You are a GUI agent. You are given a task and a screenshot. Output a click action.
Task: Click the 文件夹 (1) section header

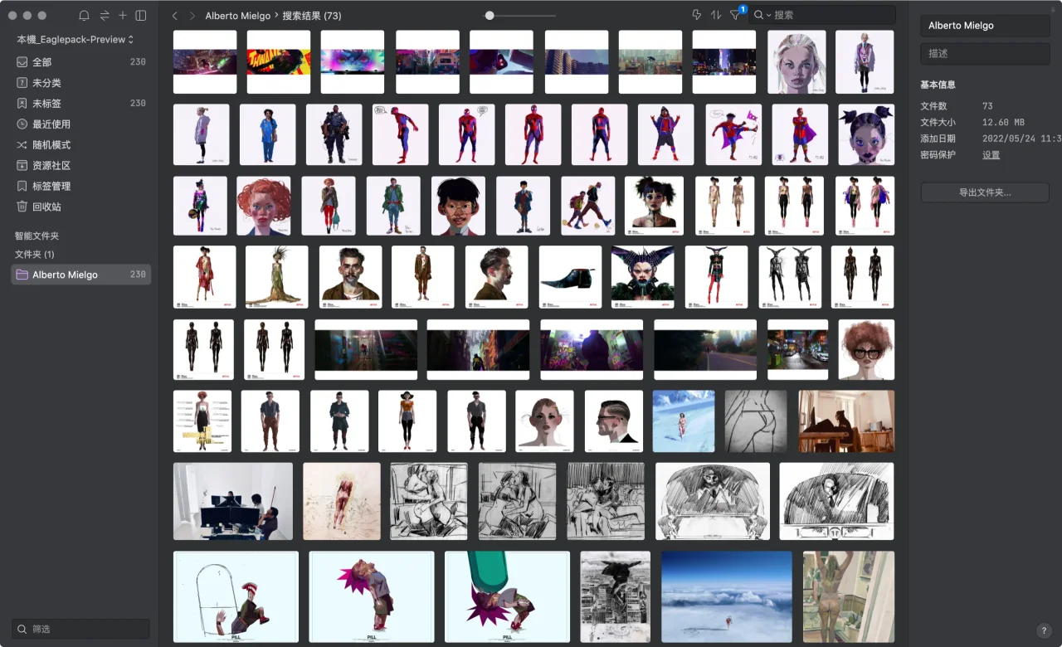(x=35, y=255)
